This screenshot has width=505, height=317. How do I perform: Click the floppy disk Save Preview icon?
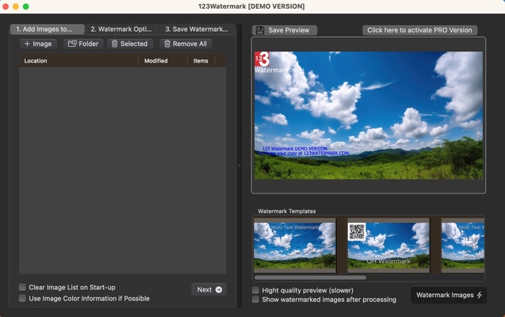(260, 30)
